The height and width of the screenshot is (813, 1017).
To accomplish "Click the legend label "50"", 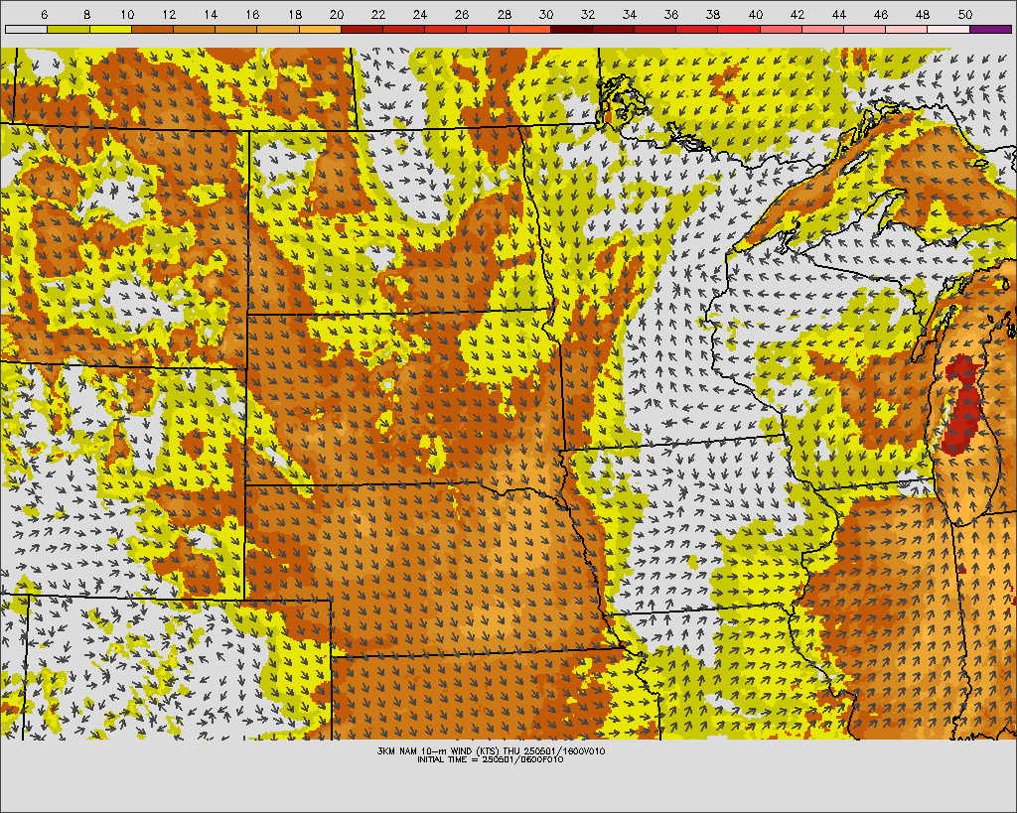I will click(x=965, y=14).
